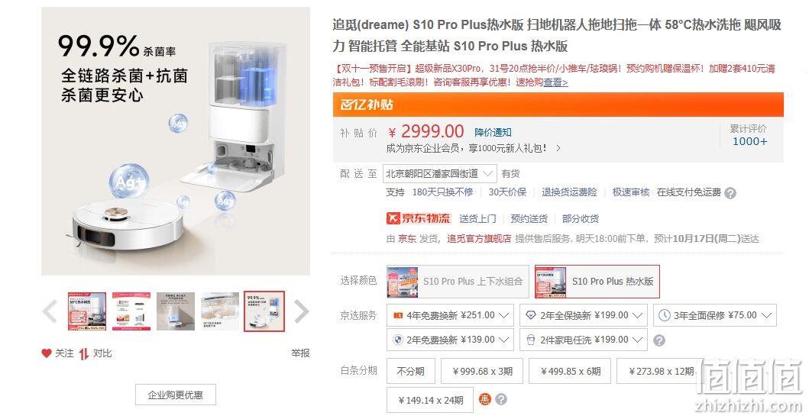This screenshot has width=809, height=419.
Task: Click the heart icon to follow product
Action: [47, 353]
